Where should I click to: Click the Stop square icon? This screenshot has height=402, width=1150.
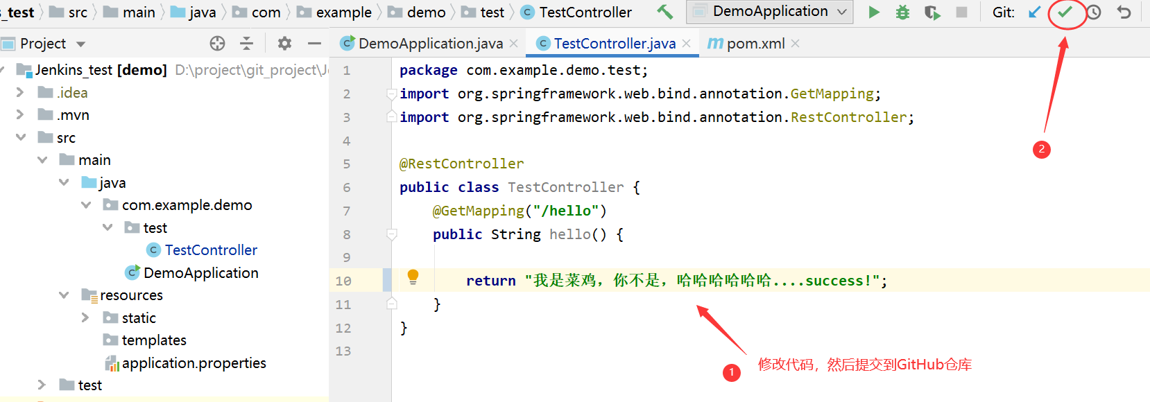[x=961, y=12]
